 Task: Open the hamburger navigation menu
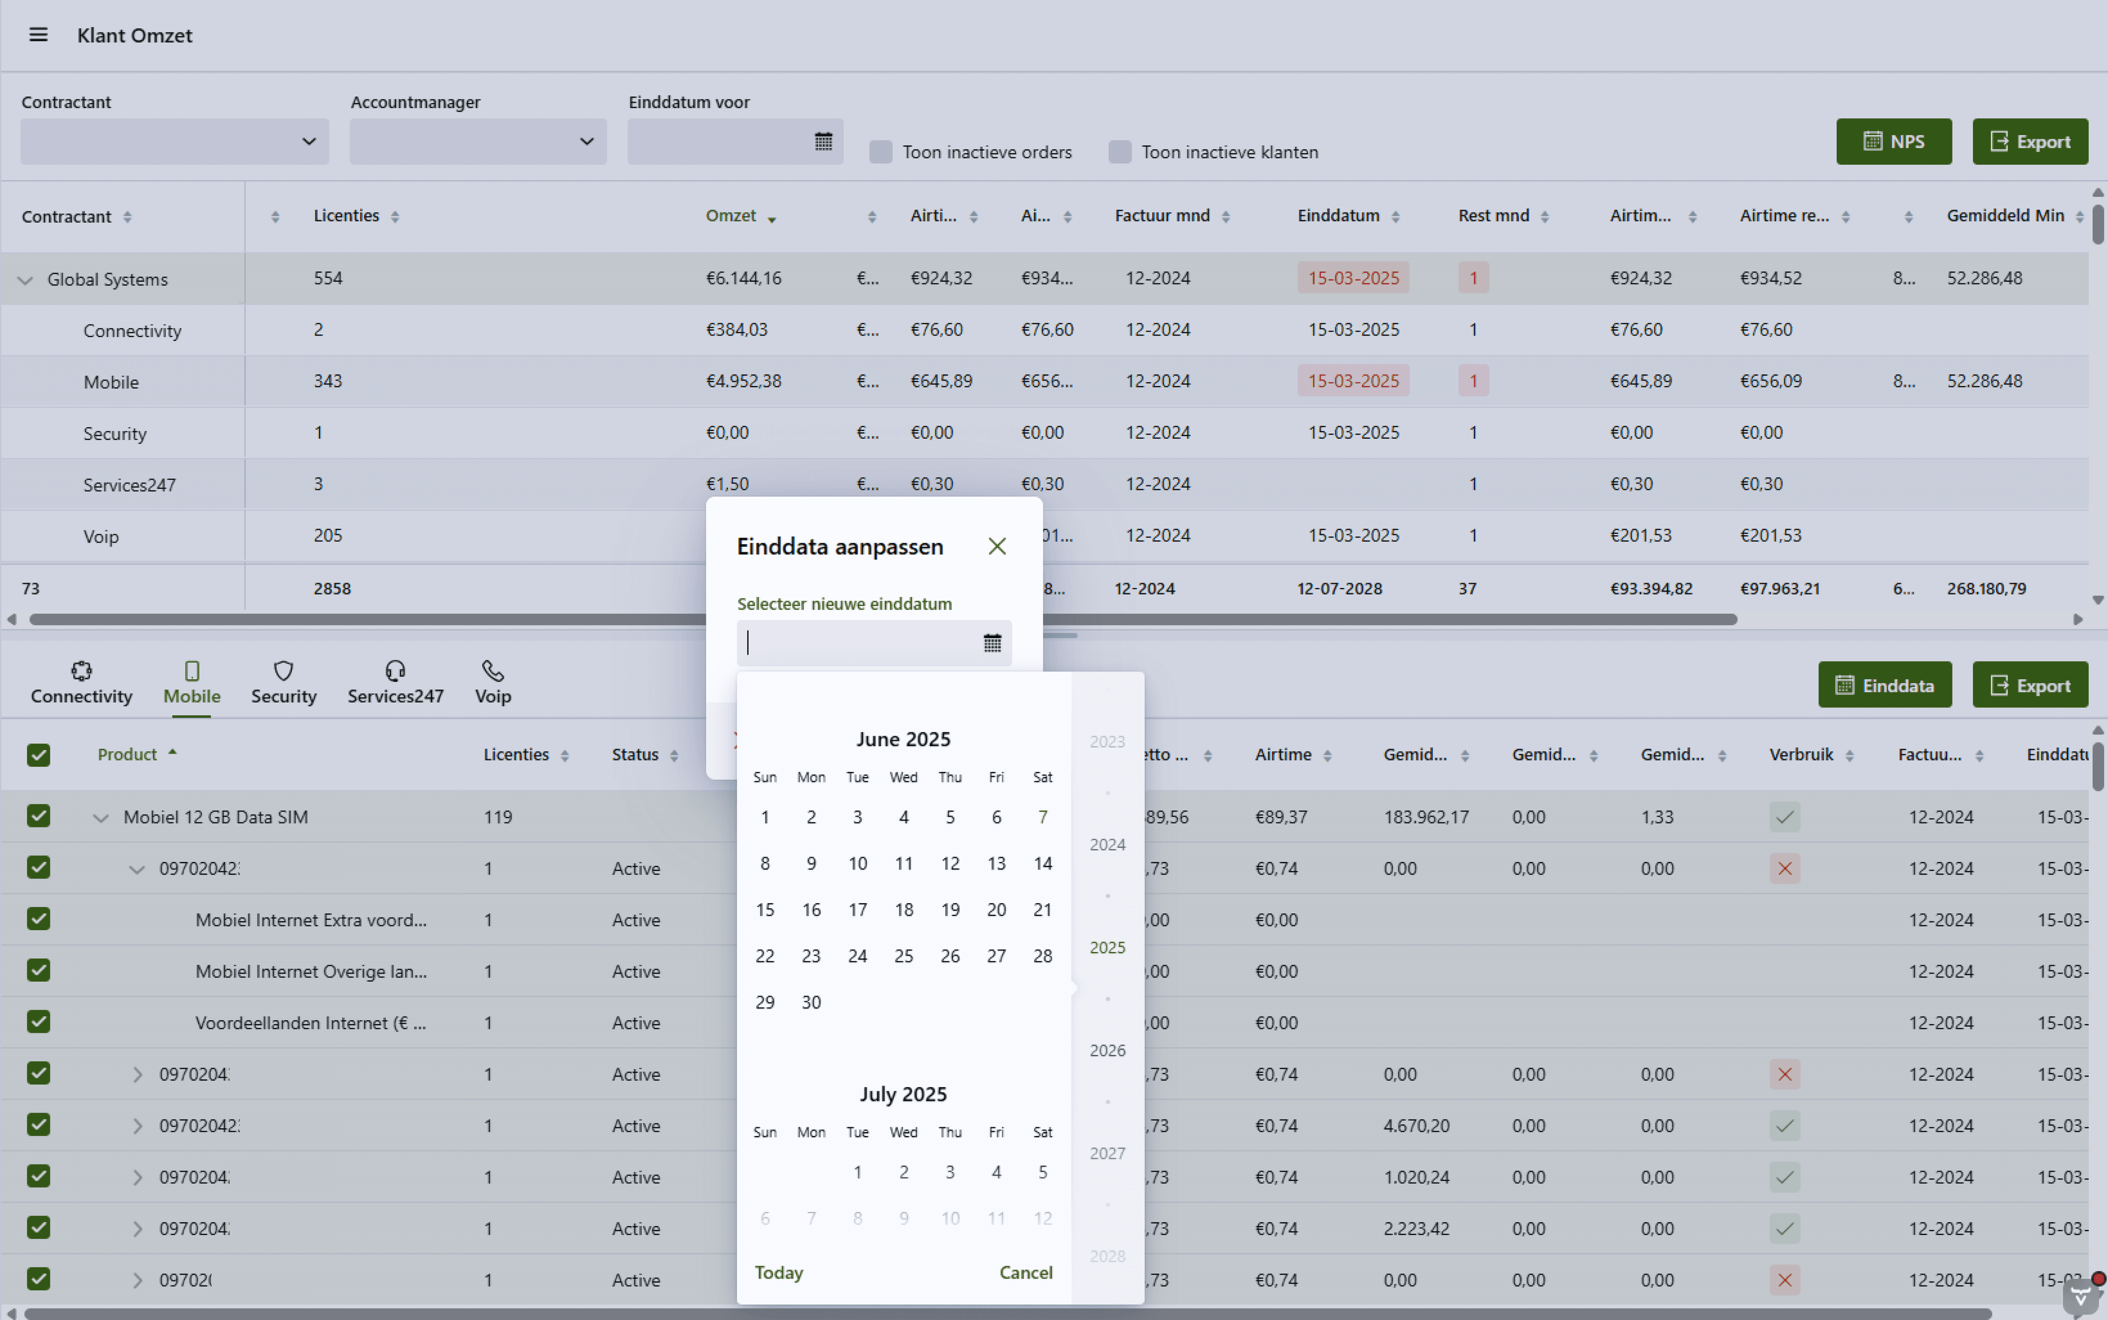click(x=37, y=35)
